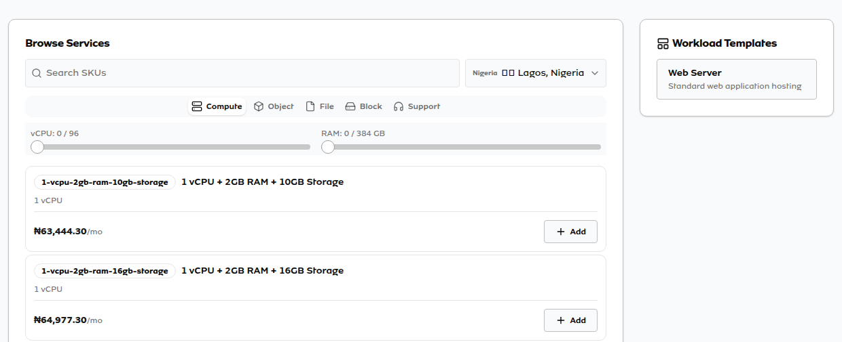This screenshot has width=842, height=342.
Task: Click the Object cube icon
Action: click(259, 106)
